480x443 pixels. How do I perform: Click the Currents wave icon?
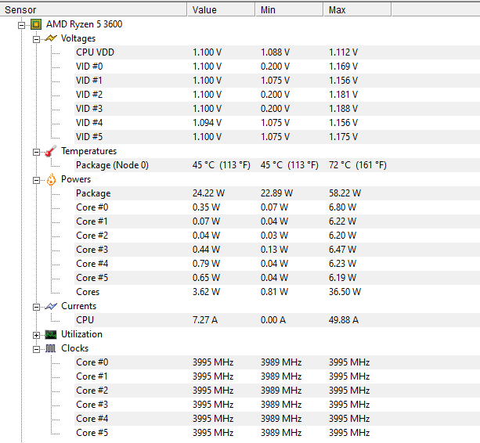pos(51,306)
